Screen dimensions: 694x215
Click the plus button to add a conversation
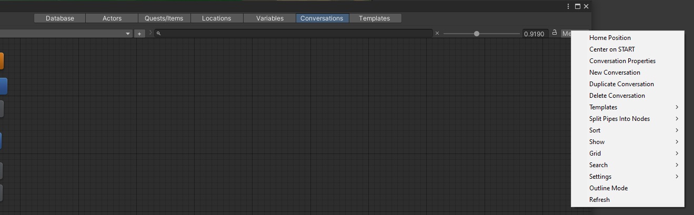(x=139, y=34)
